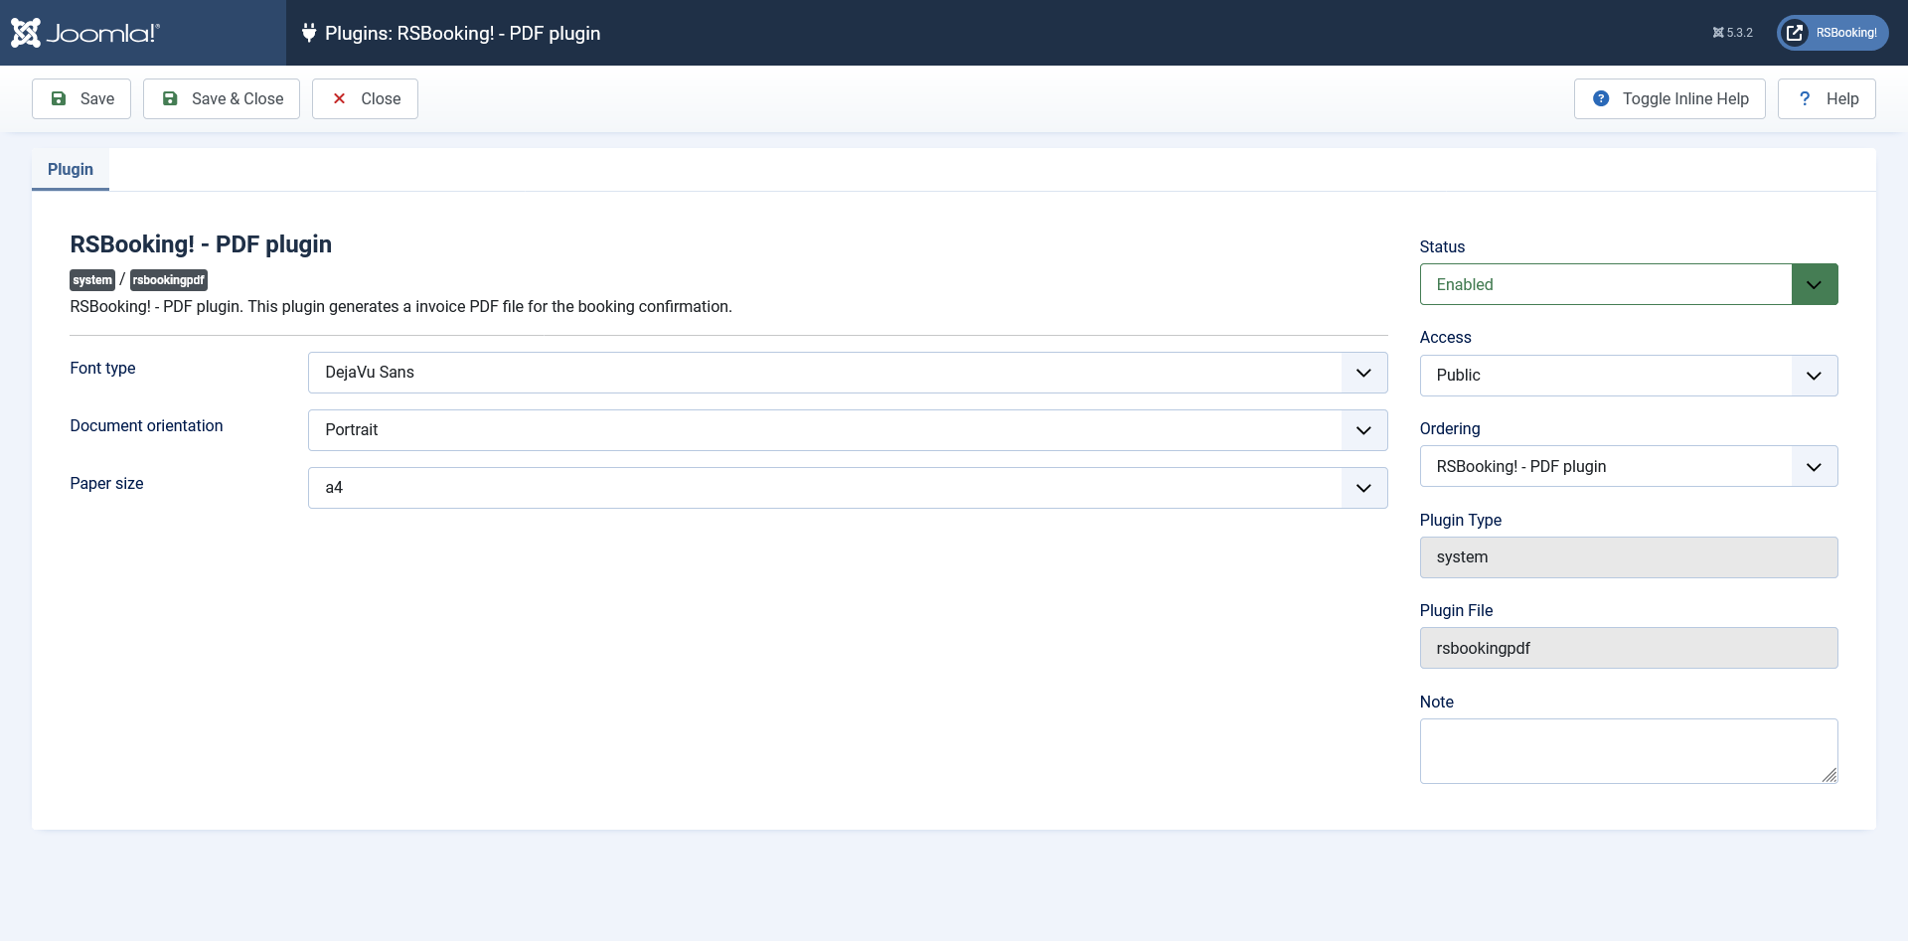Open the Status Enabled dropdown
1908x941 pixels.
point(1629,284)
